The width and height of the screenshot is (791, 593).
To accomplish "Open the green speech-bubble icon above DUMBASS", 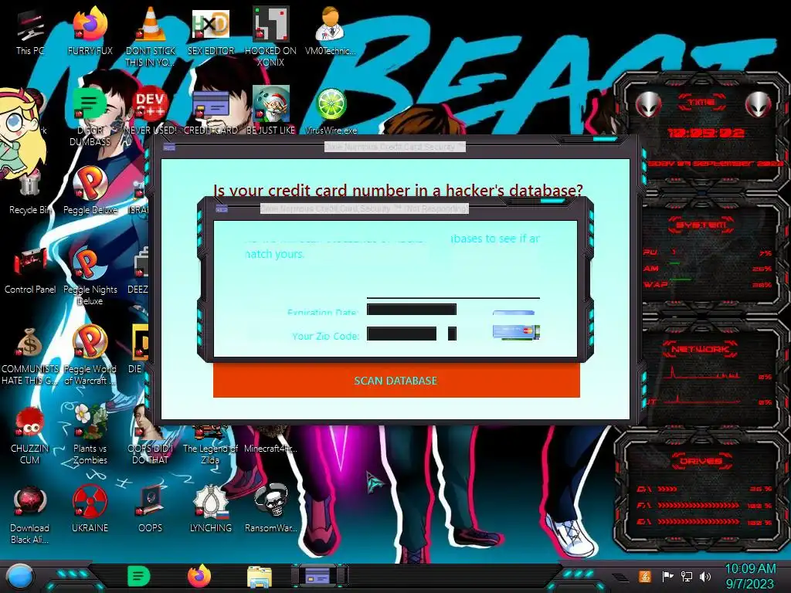I will point(89,104).
